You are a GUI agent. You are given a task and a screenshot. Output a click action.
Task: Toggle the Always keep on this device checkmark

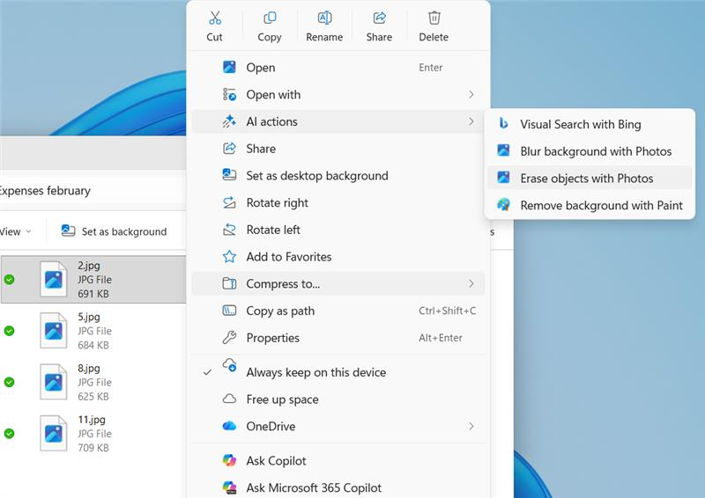207,372
